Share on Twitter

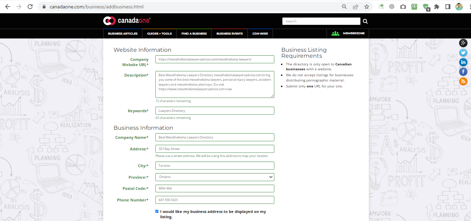click(x=463, y=53)
